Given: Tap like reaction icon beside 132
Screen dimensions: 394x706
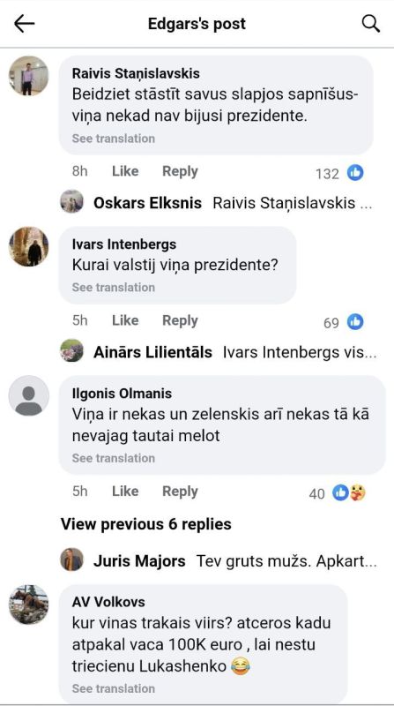Looking at the screenshot, I should pos(355,173).
